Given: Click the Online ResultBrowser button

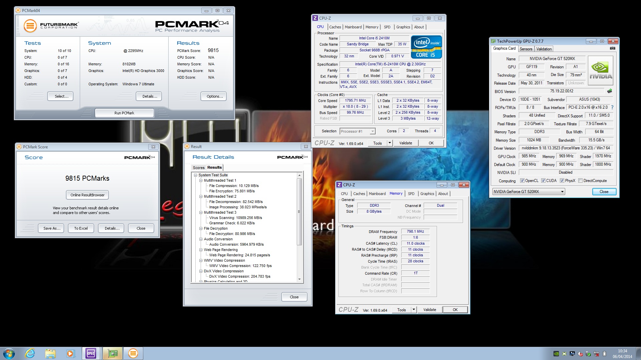Looking at the screenshot, I should (87, 195).
